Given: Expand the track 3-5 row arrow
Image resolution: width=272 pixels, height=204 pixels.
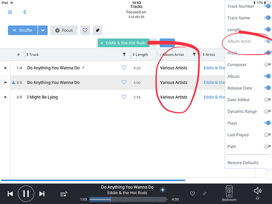Looking at the screenshot, I should (5, 82).
